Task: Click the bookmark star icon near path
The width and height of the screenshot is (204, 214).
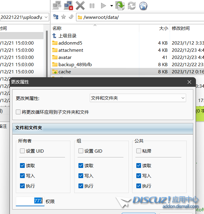Action: click(63, 17)
